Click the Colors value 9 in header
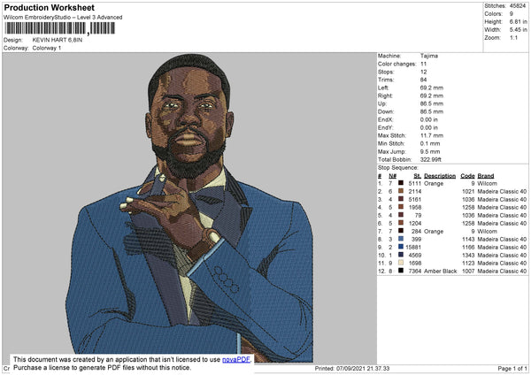The height and width of the screenshot is (375, 531). [512, 14]
